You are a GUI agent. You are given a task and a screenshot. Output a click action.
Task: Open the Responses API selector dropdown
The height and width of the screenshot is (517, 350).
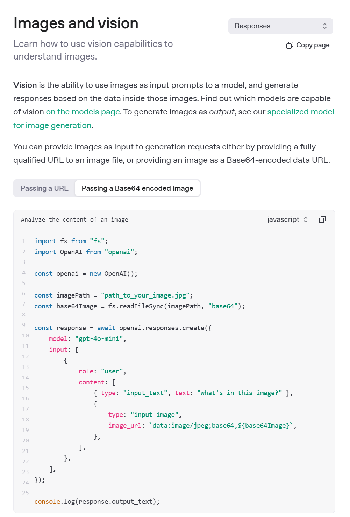coord(280,26)
